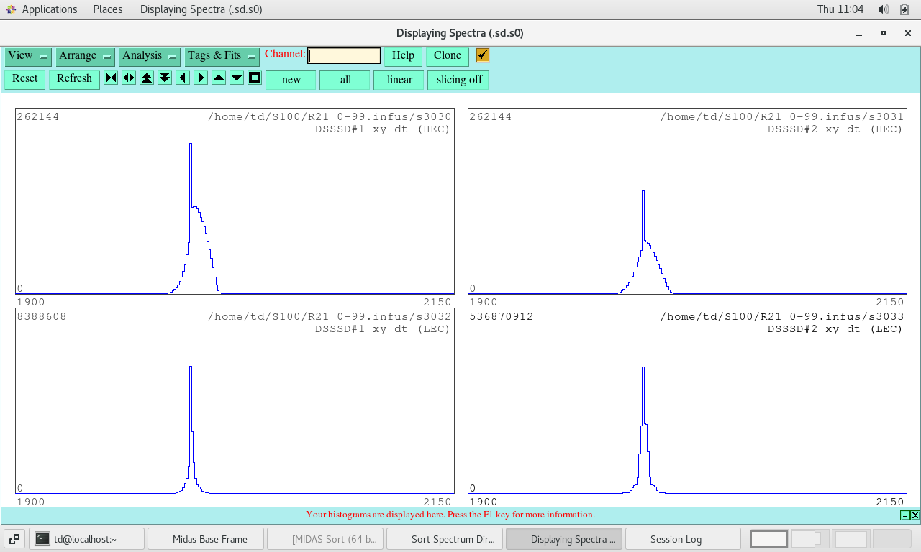Toggle the 'linear' scale button

pyautogui.click(x=399, y=80)
